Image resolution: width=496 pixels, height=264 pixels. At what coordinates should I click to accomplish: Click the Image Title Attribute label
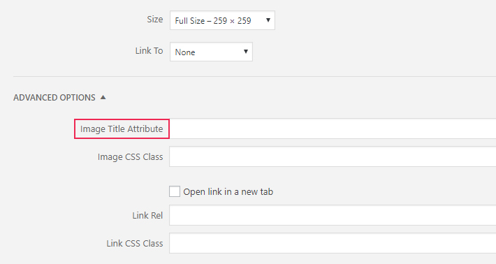122,129
